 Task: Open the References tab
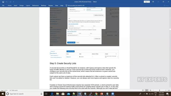[x=36, y=5]
